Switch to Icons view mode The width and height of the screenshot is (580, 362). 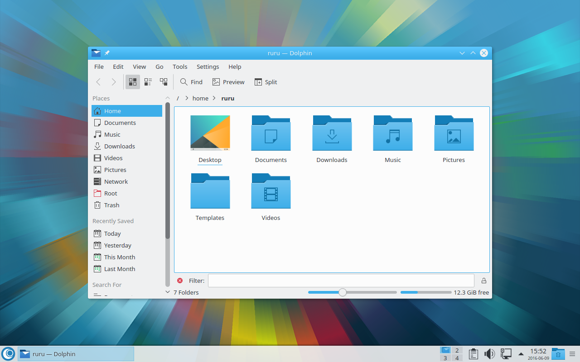pyautogui.click(x=133, y=82)
